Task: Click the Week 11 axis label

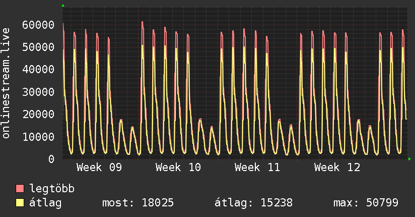Action: point(257,168)
